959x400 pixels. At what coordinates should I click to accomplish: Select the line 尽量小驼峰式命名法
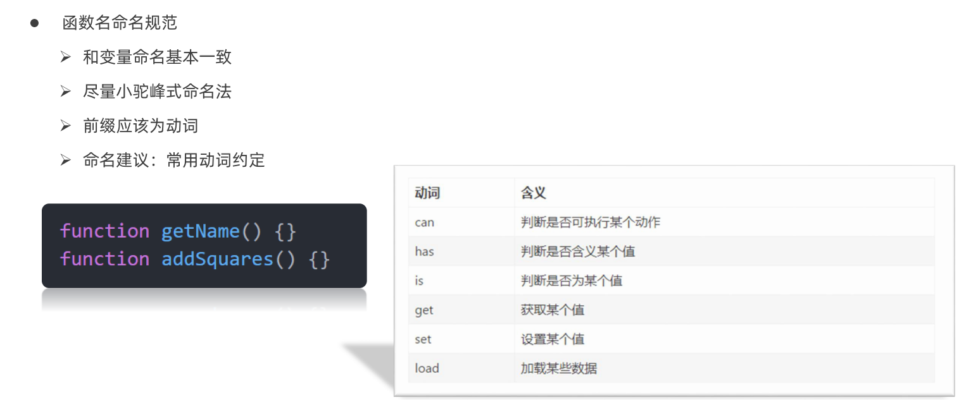click(x=157, y=92)
